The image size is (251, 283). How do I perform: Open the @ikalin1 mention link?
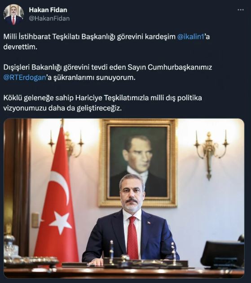tap(190, 37)
